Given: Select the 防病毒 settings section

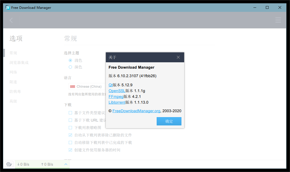Looking at the screenshot, I should pos(15,92).
